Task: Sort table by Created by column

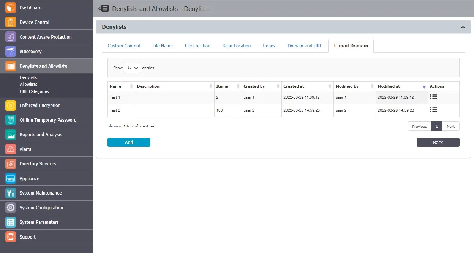Action: (x=262, y=86)
